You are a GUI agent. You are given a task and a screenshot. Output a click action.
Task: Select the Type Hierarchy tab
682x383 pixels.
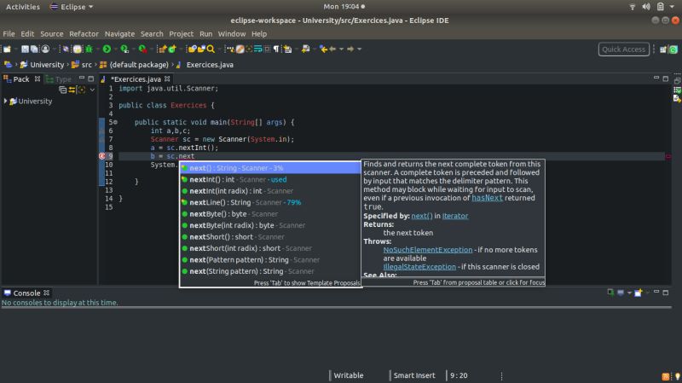point(59,78)
